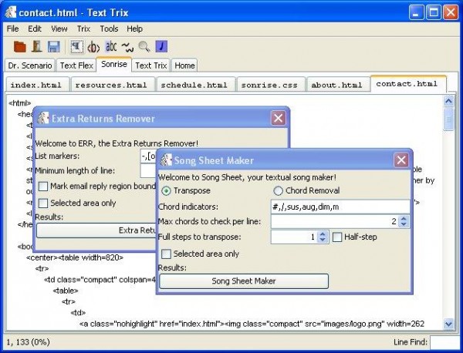The image size is (463, 353).
Task: Open search with the magnifying glass icon
Action: (144, 46)
